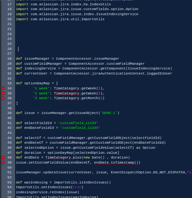Click indexingService definition on line 30

point(40,69)
